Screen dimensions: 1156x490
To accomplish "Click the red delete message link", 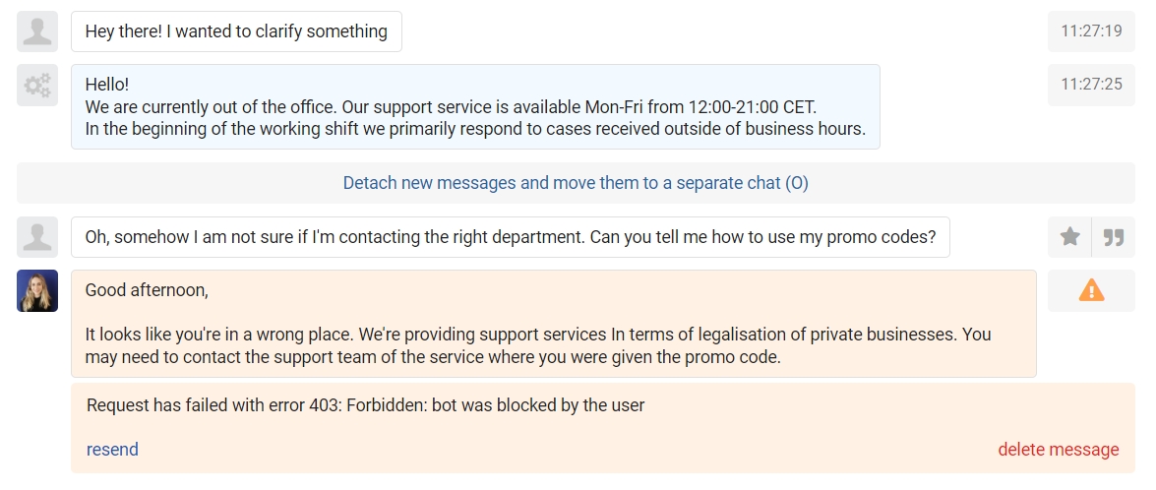I will (x=1058, y=450).
